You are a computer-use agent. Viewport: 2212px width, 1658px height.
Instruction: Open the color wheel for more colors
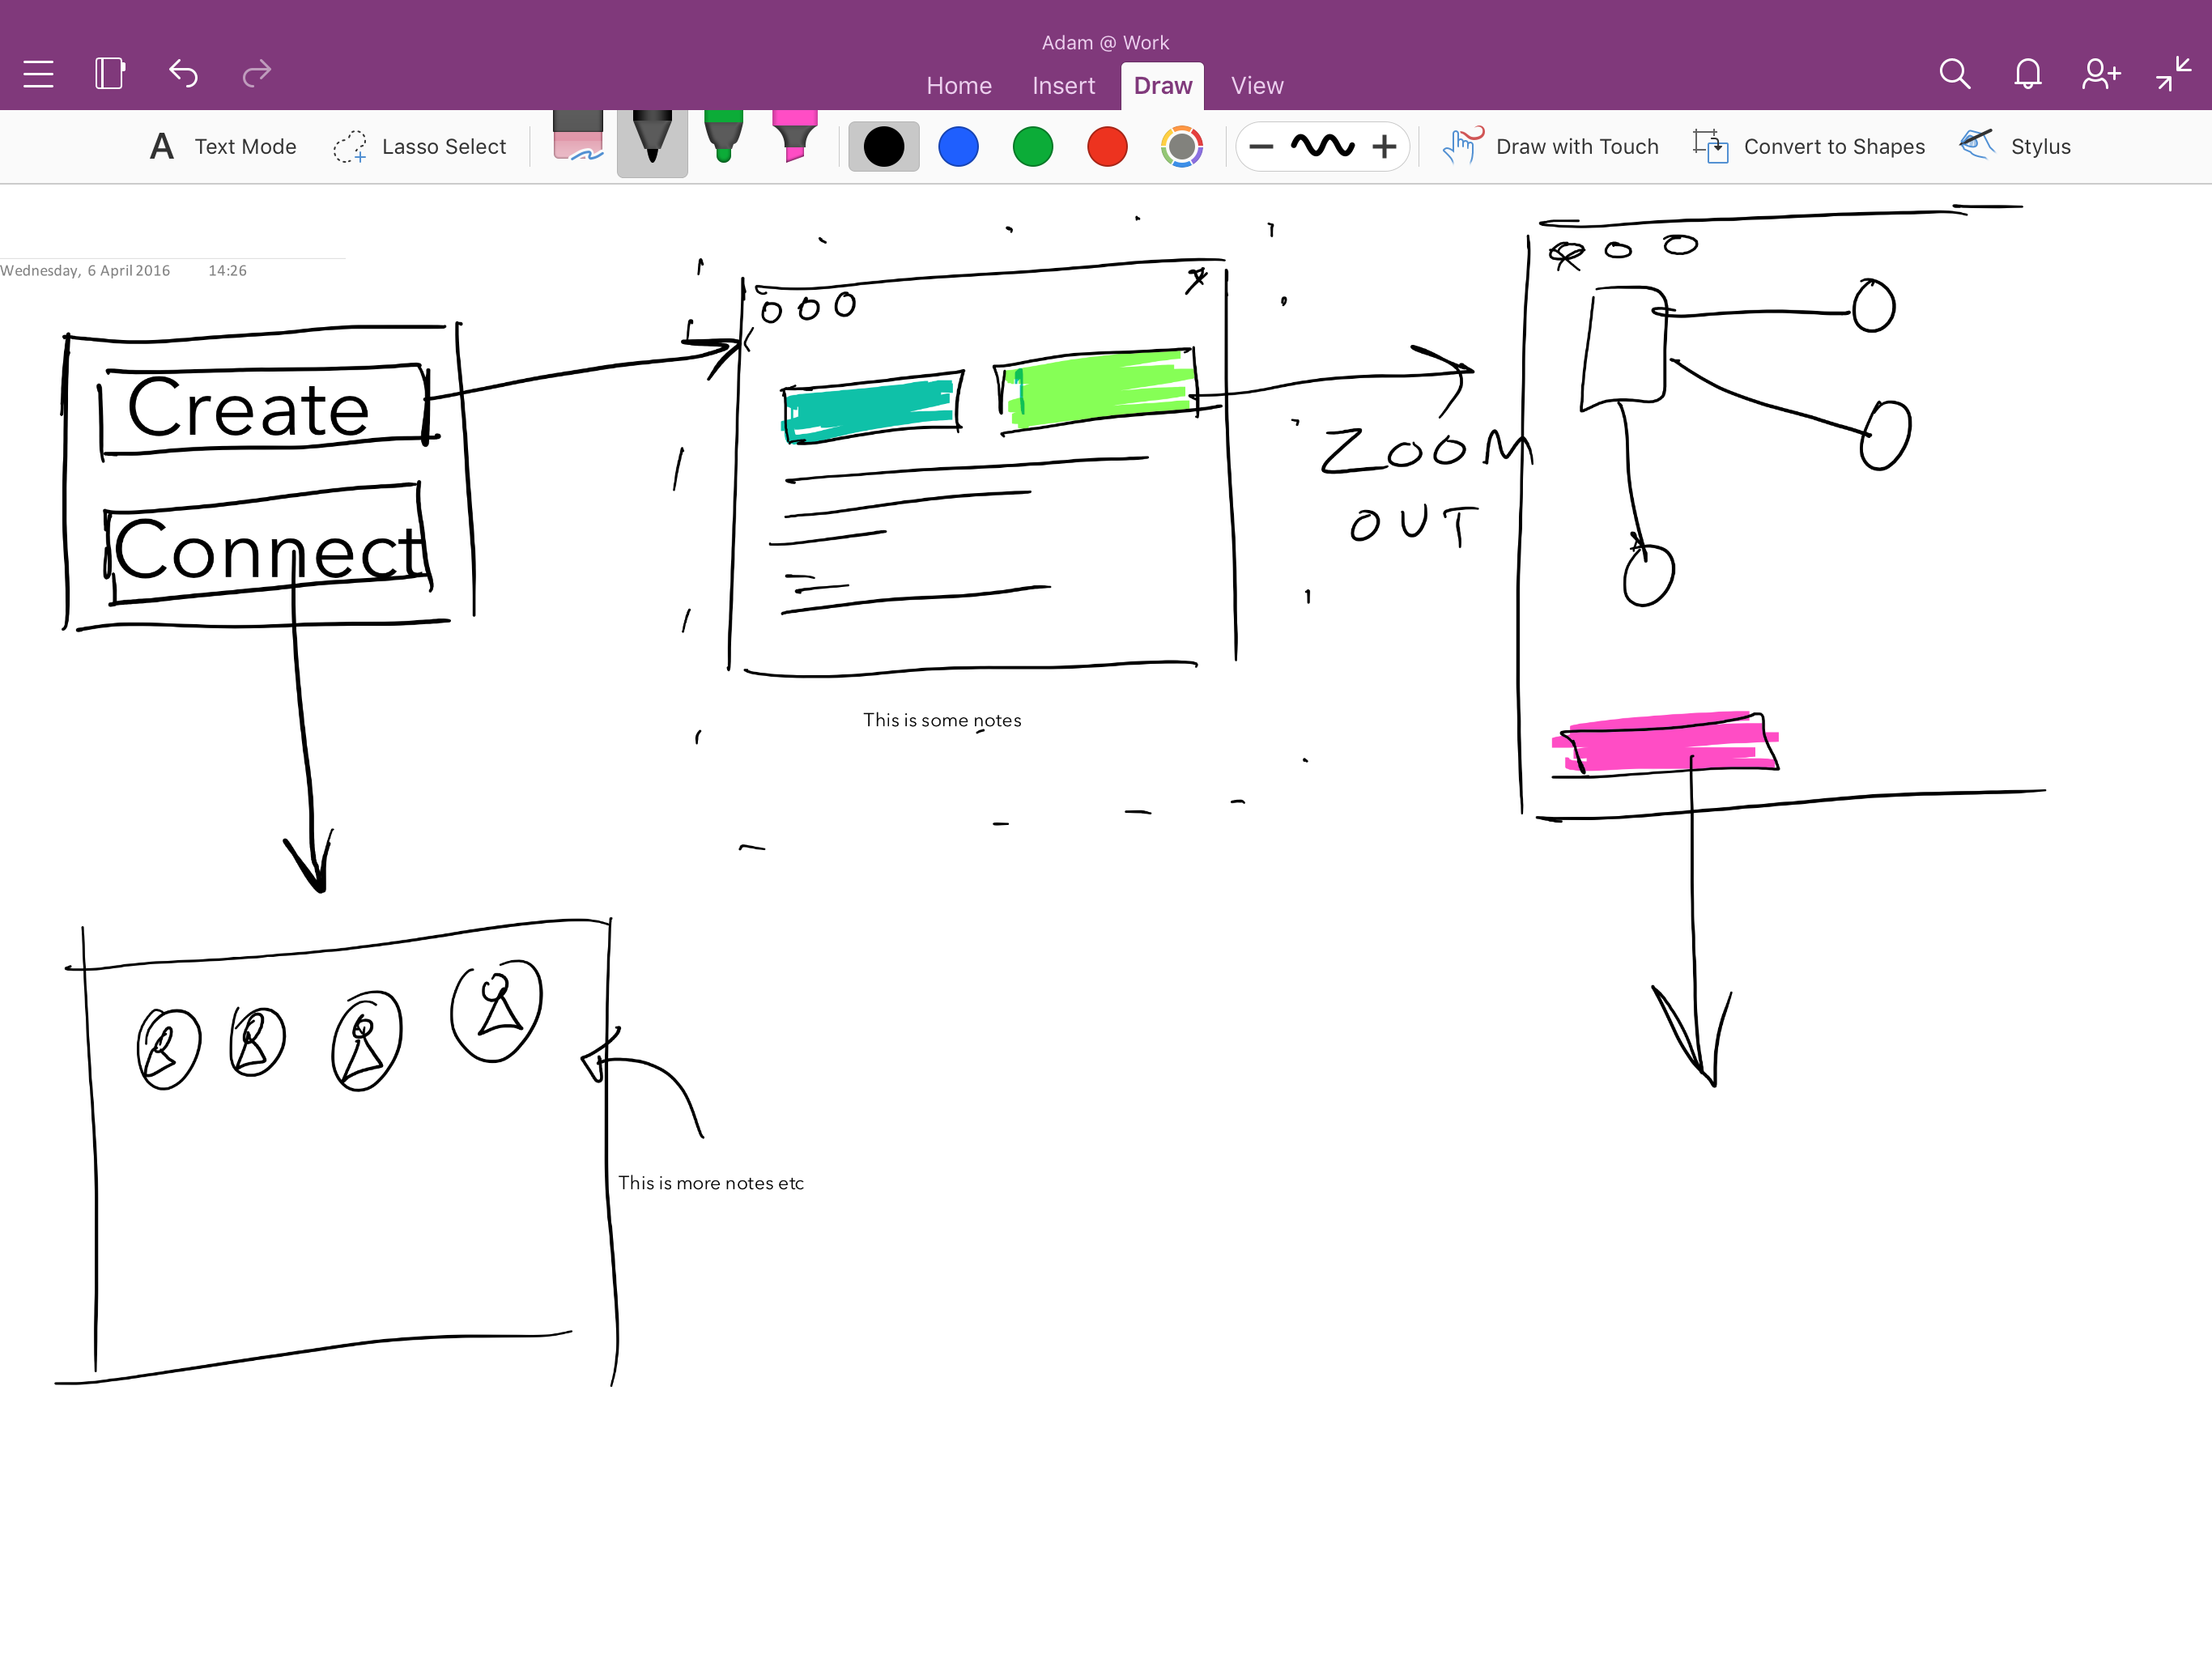tap(1181, 147)
